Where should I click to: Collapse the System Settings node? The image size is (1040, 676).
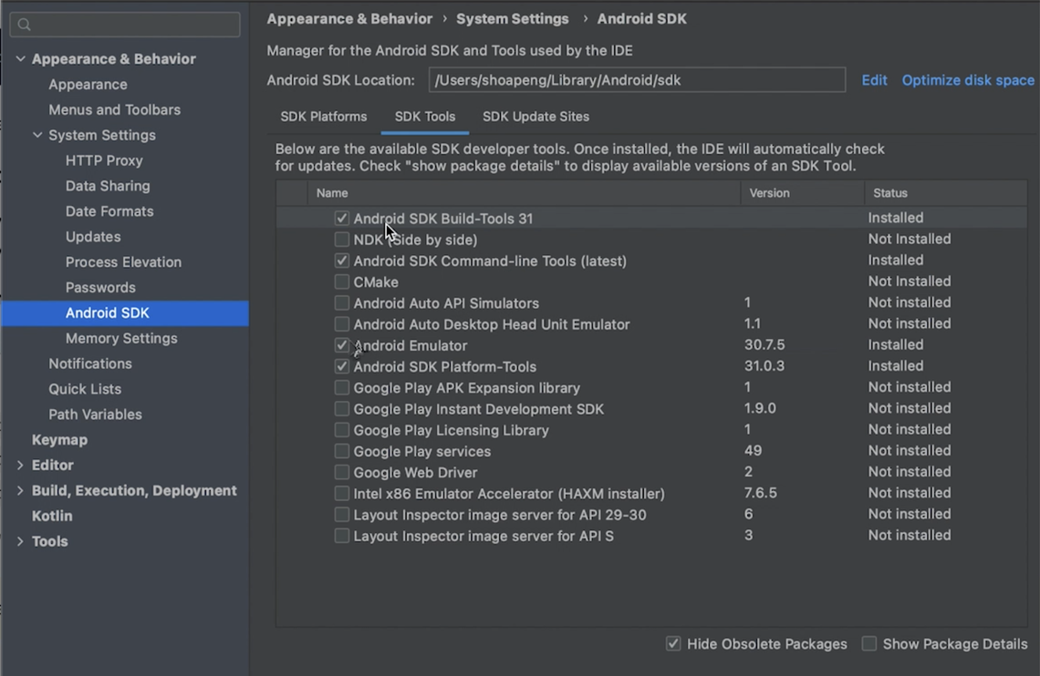click(37, 135)
